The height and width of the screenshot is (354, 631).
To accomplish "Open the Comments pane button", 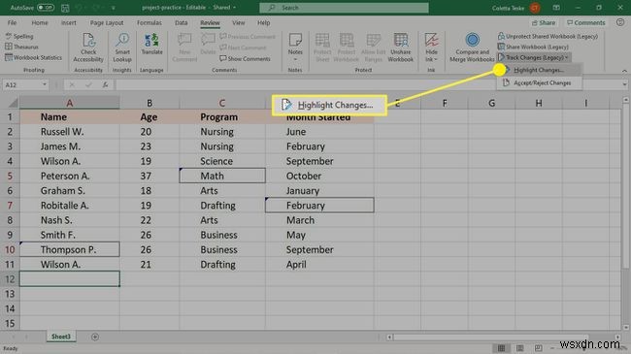I will click(x=586, y=23).
